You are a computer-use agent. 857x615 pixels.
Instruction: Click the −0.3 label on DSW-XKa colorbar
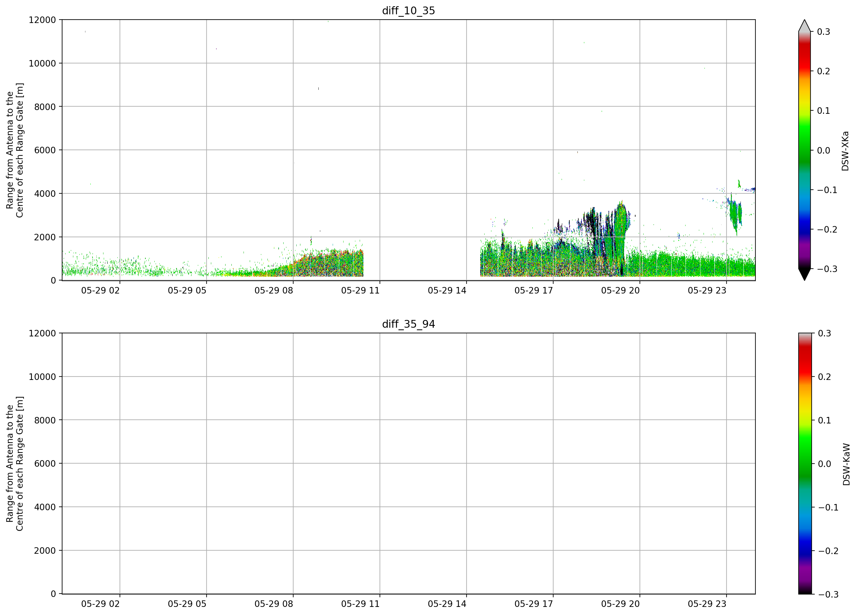[827, 269]
